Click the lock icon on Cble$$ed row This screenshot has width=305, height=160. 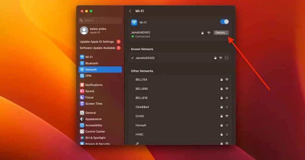222,107
